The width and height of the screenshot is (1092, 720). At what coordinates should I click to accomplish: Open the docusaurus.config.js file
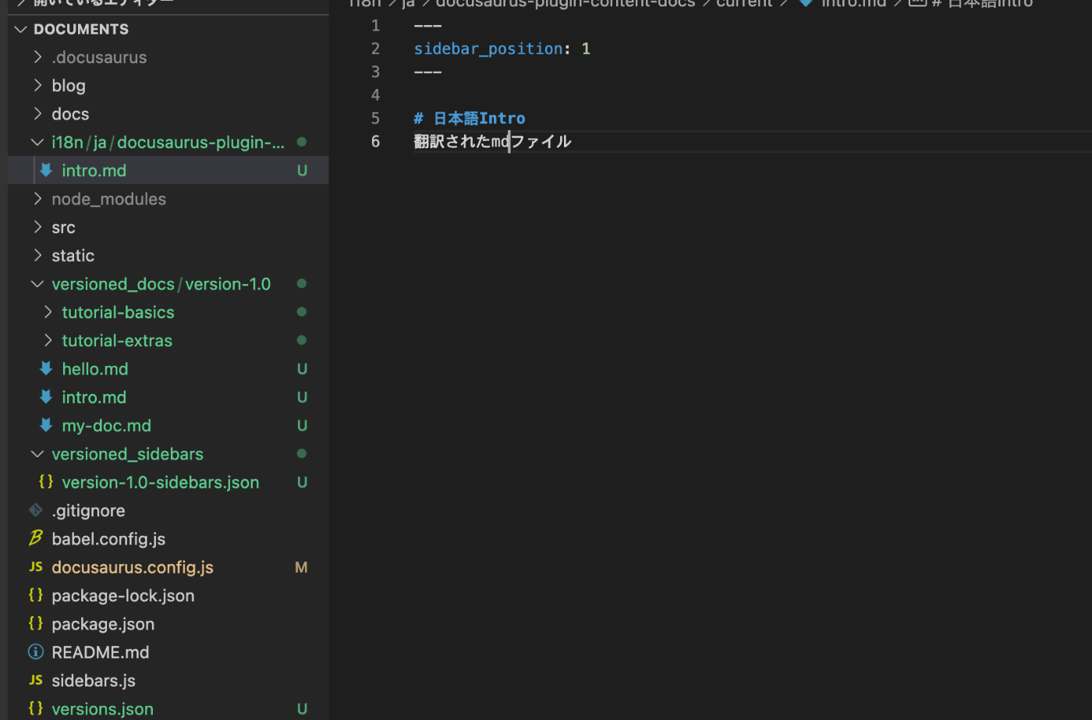point(133,567)
